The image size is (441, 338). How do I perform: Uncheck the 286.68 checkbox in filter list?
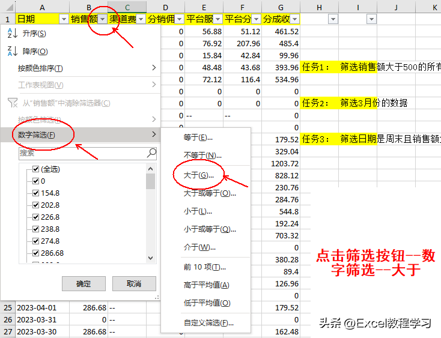pos(35,253)
